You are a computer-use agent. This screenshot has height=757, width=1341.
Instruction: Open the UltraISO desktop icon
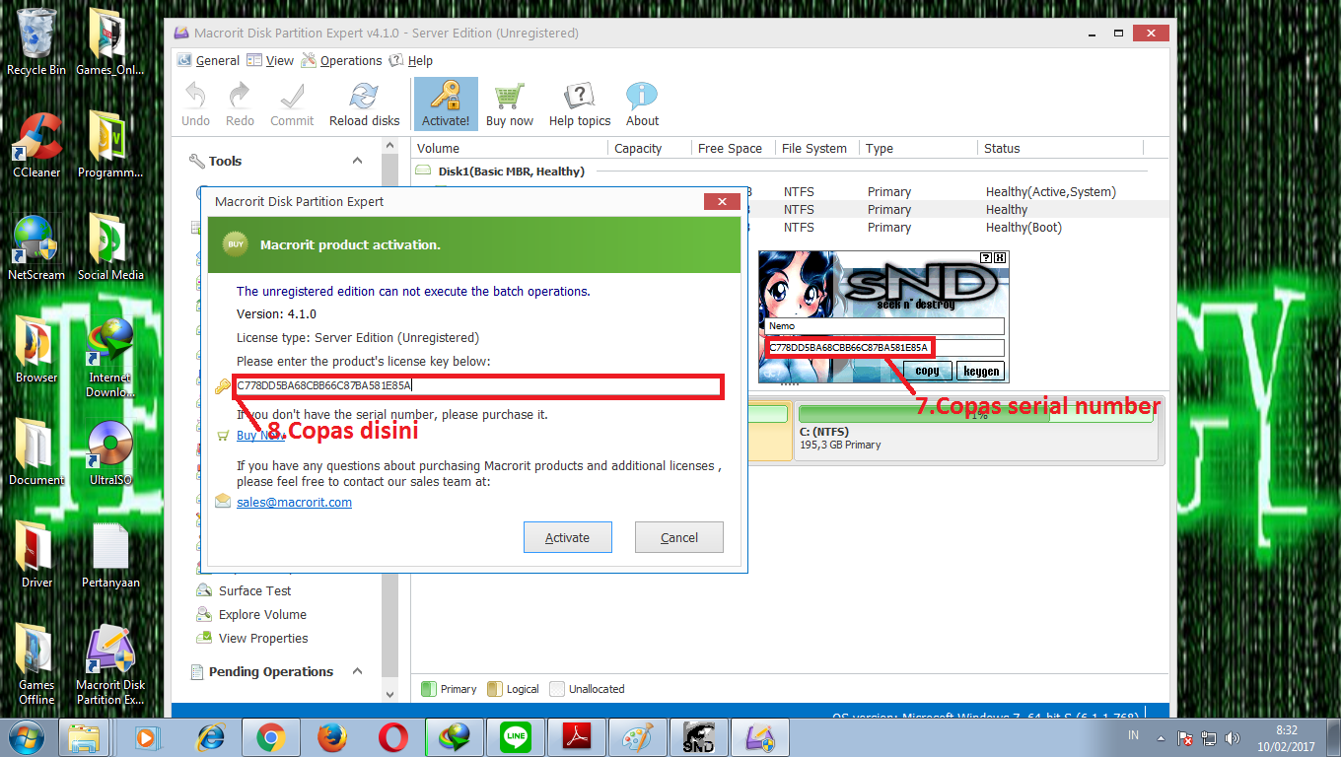coord(110,451)
